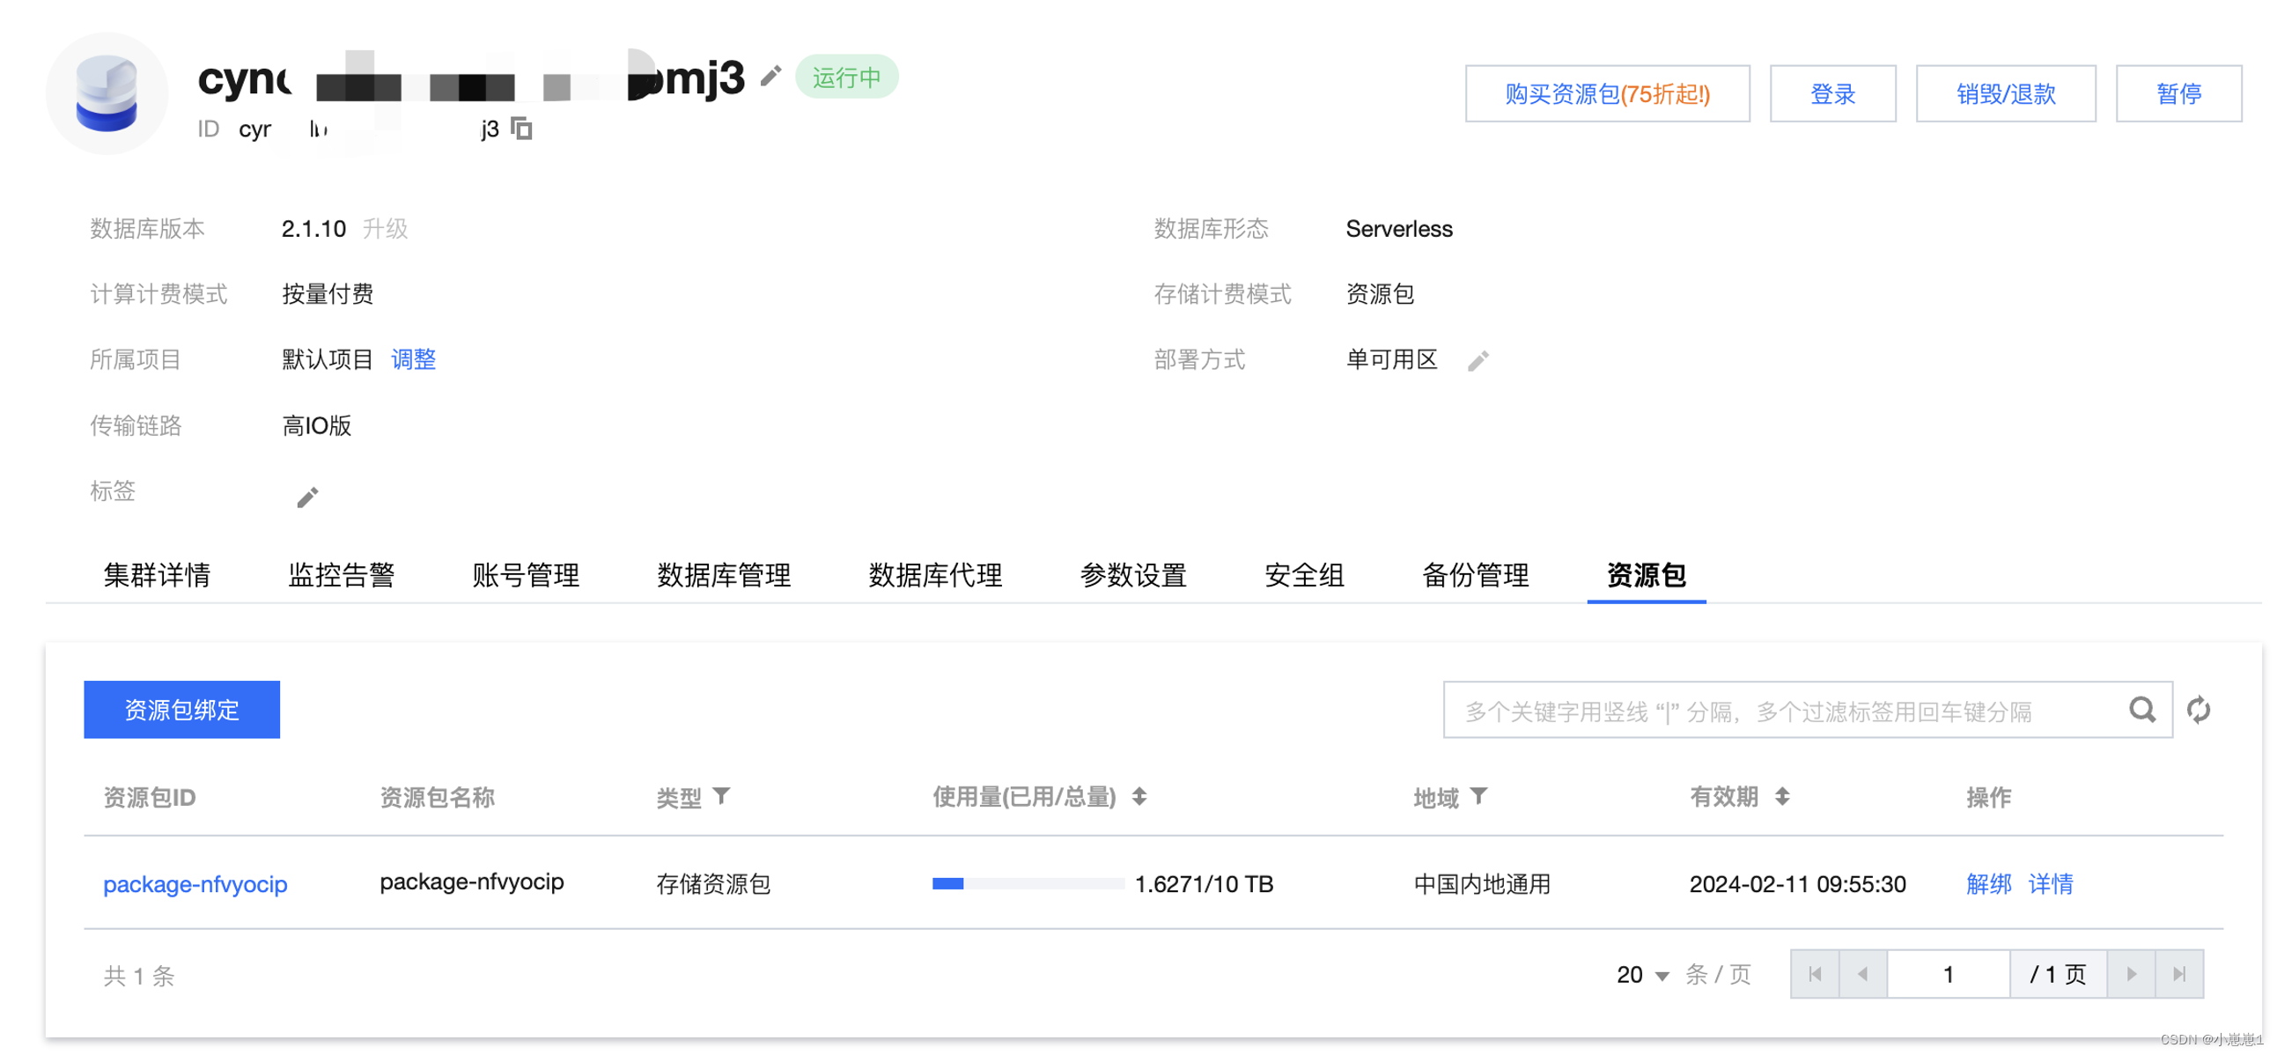Open 账号管理 tab
The width and height of the screenshot is (2277, 1055).
[526, 575]
